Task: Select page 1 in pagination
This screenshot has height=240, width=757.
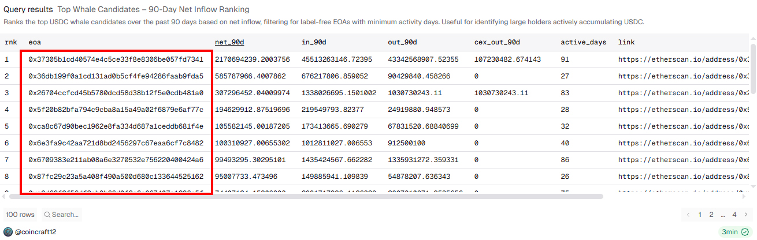Action: (x=700, y=215)
